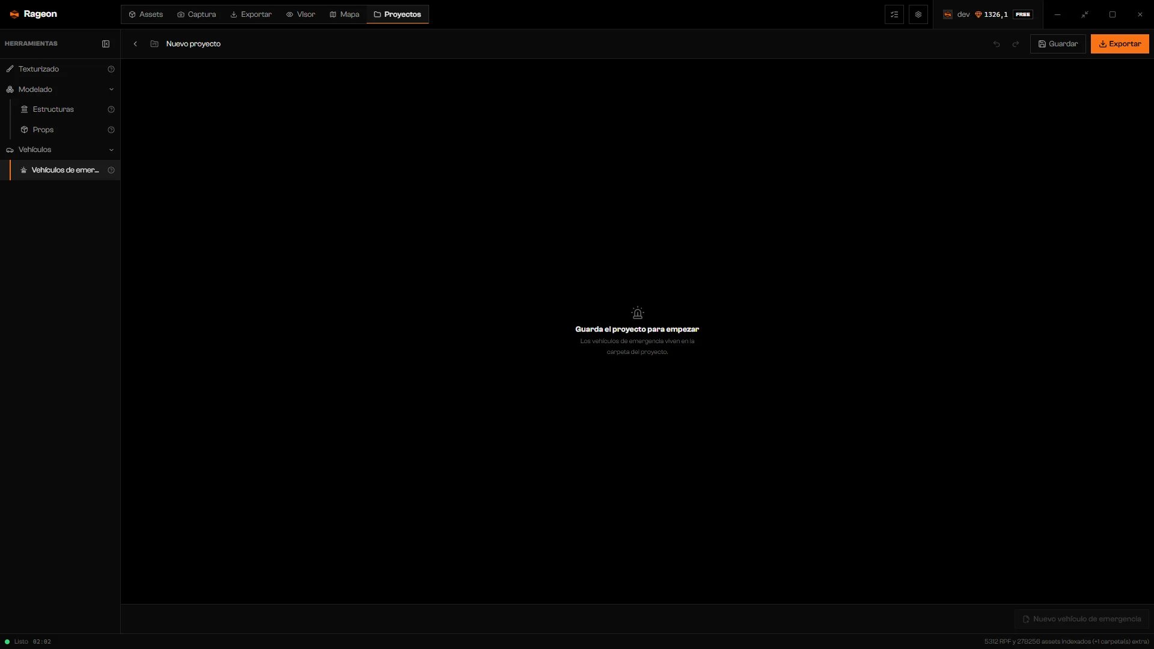This screenshot has width=1154, height=649.
Task: Click the indexed assets status text
Action: pyautogui.click(x=1066, y=642)
